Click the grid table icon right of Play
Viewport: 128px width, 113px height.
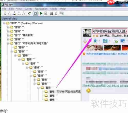click(x=46, y=13)
